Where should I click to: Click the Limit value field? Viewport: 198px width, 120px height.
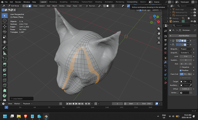(186, 56)
